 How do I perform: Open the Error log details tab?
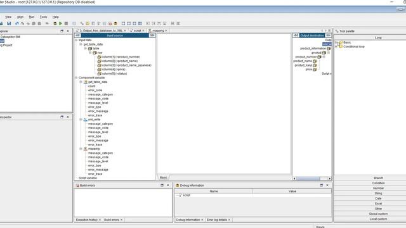pos(217,220)
